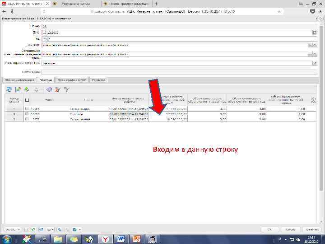
Task: Click the clear filter icon with red cross
Action: (58, 89)
